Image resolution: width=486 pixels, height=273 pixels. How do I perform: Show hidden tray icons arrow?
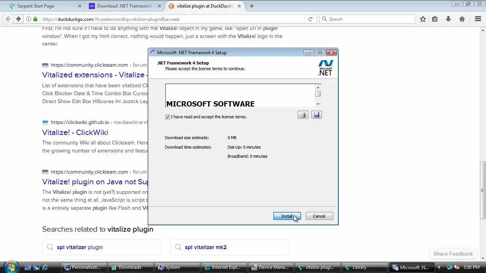coord(439,267)
